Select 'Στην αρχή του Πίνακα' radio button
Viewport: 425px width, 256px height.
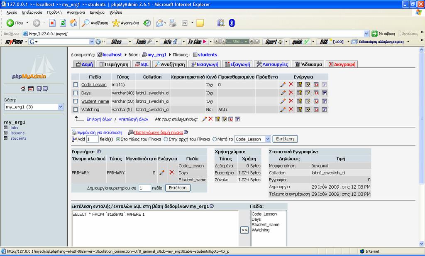166,139
